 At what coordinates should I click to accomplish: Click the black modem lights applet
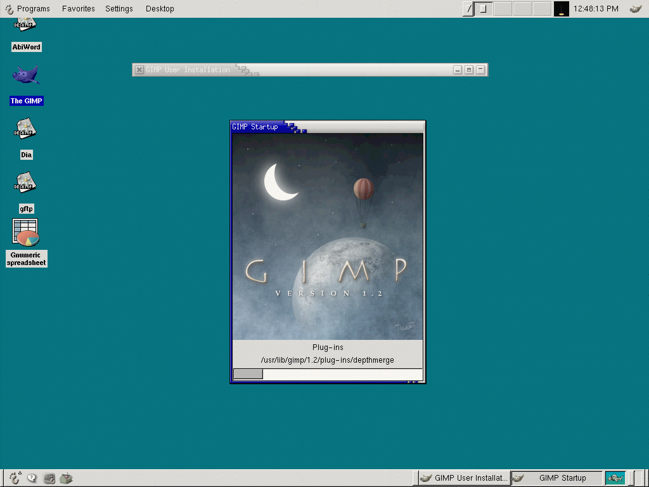[x=562, y=9]
